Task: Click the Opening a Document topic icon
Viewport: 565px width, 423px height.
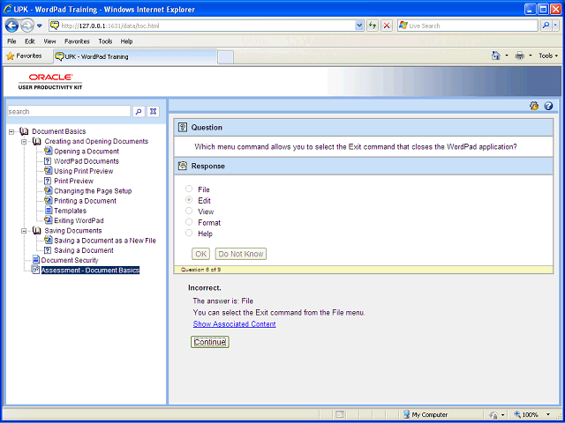Action: (x=48, y=151)
